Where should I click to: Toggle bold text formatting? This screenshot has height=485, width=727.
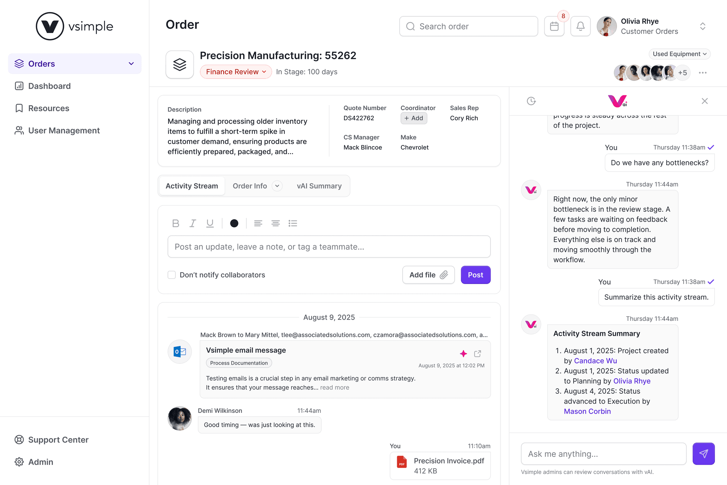pos(175,223)
